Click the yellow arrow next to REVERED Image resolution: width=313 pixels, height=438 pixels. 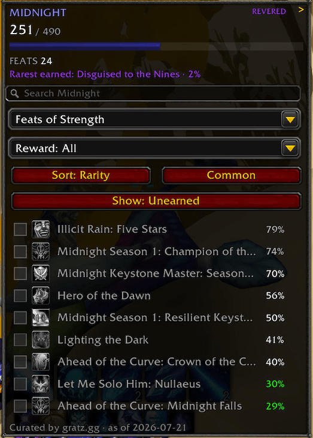(x=301, y=10)
